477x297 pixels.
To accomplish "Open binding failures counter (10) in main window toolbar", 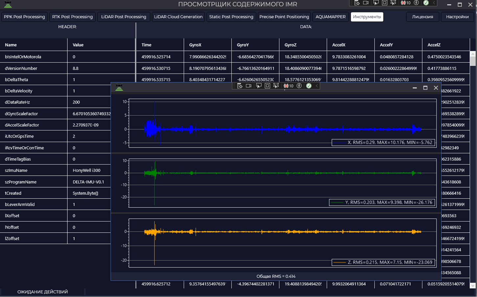I will tap(406, 3).
